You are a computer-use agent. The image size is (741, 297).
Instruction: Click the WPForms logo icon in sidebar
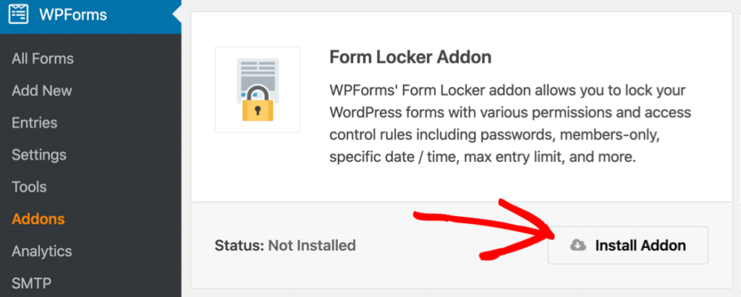tap(19, 14)
